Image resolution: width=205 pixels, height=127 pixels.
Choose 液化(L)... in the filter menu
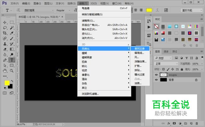pos(104,34)
